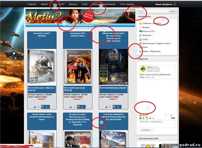Expand the sidebar Софт submenu arrow
The image size is (202, 148).
click(149, 39)
